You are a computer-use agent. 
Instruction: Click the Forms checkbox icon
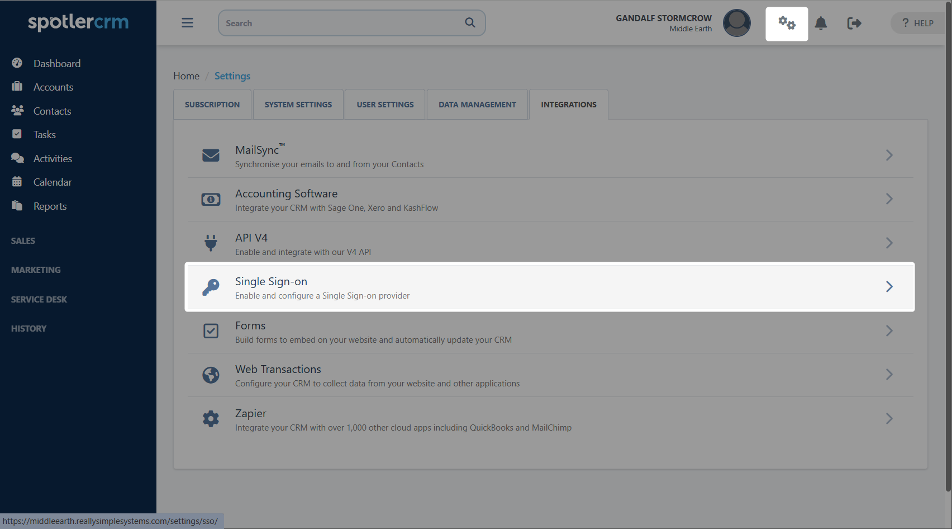pos(211,331)
